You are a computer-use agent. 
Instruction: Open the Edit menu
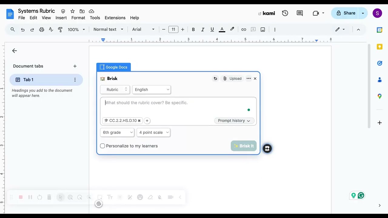click(x=33, y=18)
